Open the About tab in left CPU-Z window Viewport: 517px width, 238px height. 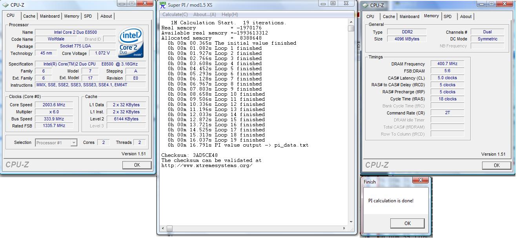click(106, 16)
